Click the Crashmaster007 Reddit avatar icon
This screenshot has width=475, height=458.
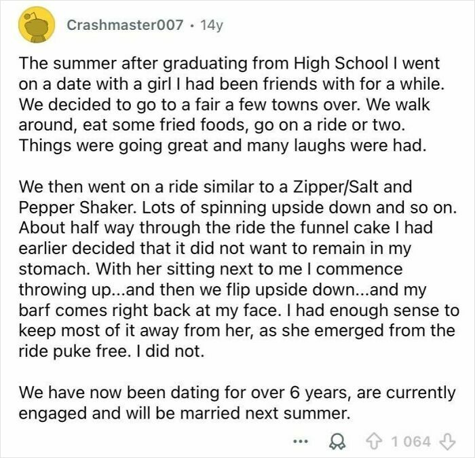[35, 26]
